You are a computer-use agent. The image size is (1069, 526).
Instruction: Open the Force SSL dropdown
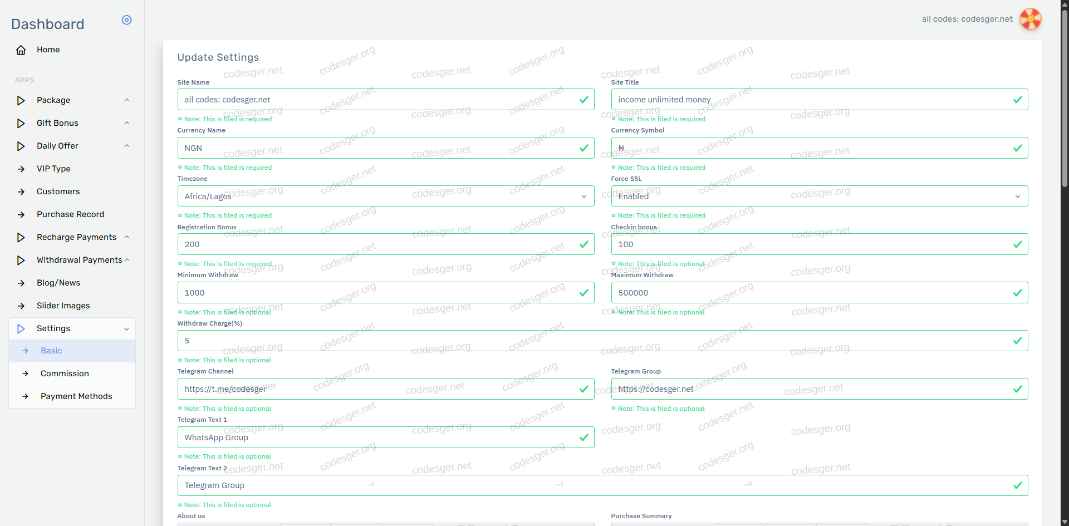pos(819,196)
